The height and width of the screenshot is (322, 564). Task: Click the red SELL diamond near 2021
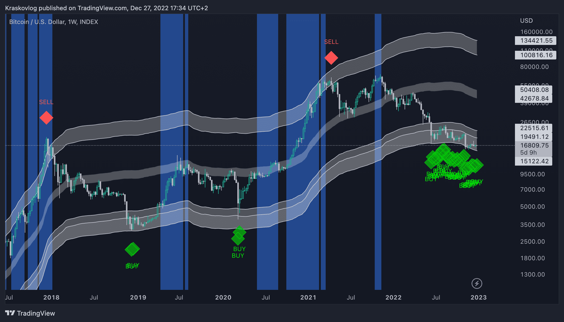coord(331,58)
